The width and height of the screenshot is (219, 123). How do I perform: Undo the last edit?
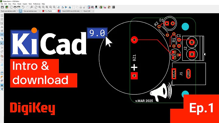coord(23,7)
